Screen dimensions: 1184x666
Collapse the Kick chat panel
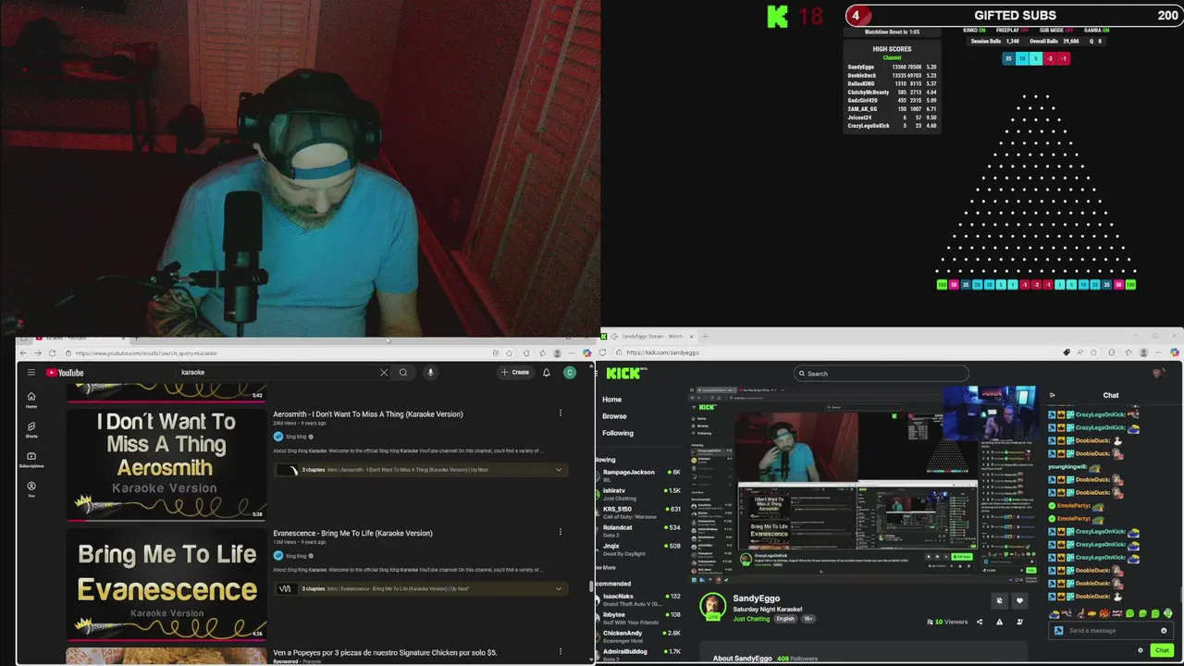(1052, 395)
